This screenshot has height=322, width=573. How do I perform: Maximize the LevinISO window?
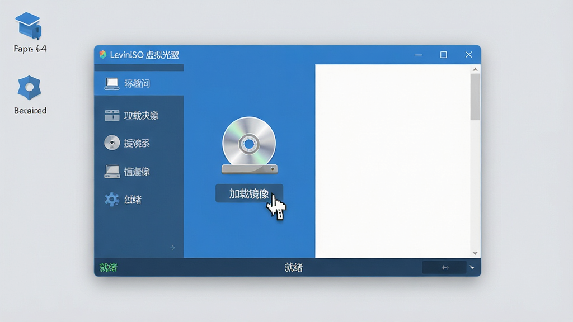coord(444,55)
